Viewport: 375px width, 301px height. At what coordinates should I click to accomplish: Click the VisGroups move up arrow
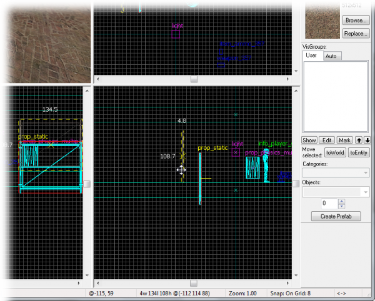(x=359, y=140)
